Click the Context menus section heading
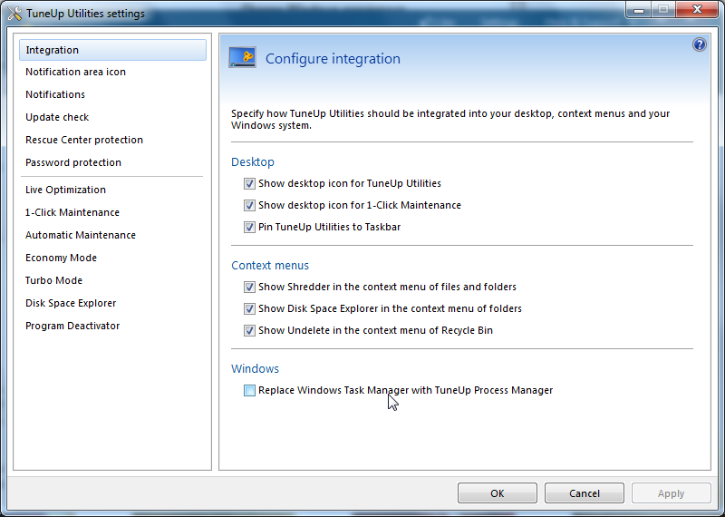This screenshot has width=725, height=517. point(270,266)
